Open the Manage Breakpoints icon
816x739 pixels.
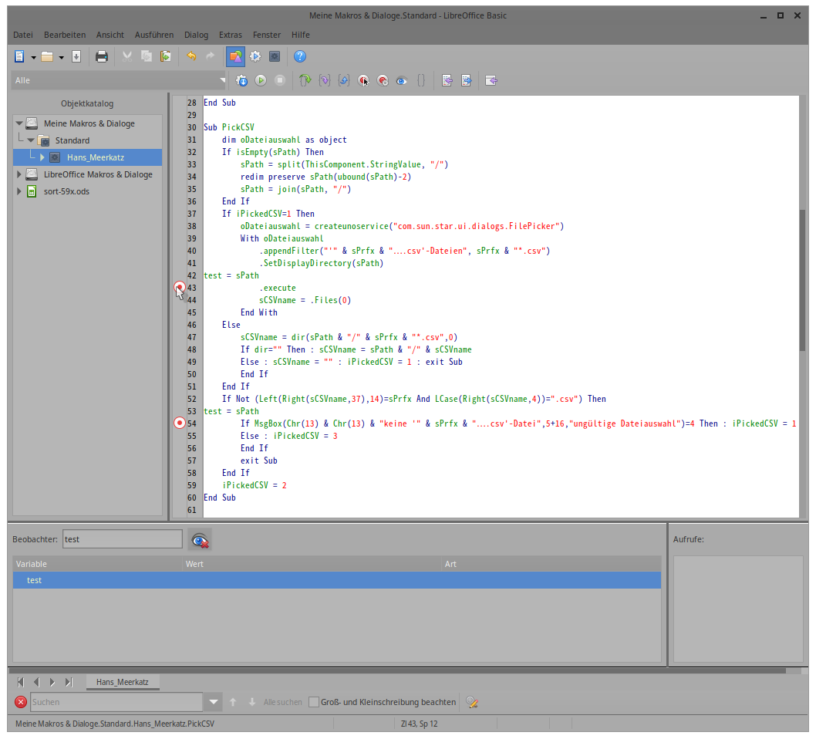[x=383, y=81]
